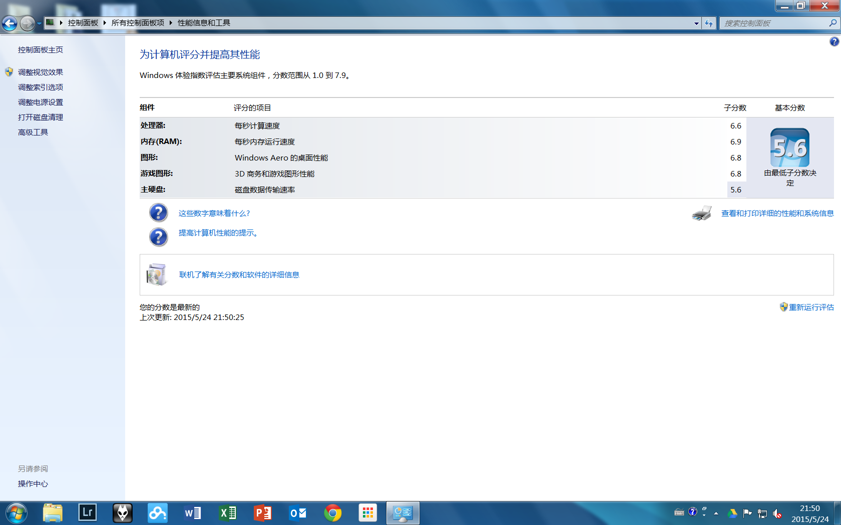Image resolution: width=841 pixels, height=525 pixels.
Task: Click 重新运行评估 to rerun assessment
Action: [811, 307]
